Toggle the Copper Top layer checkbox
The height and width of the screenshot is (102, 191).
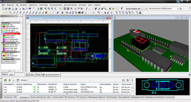click(x=2, y=25)
